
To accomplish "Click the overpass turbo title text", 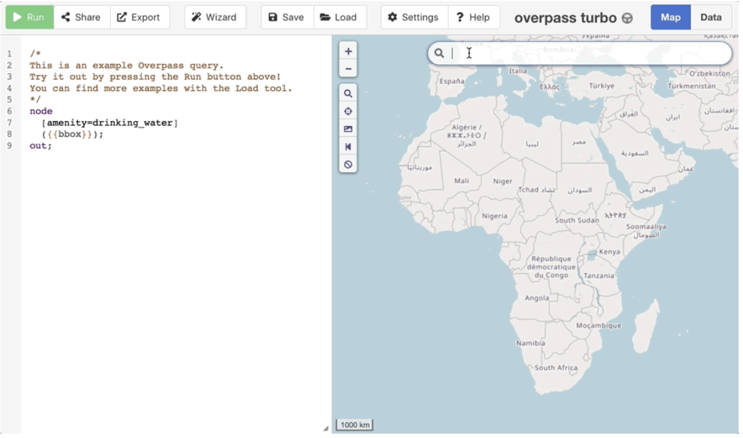I will click(x=565, y=18).
